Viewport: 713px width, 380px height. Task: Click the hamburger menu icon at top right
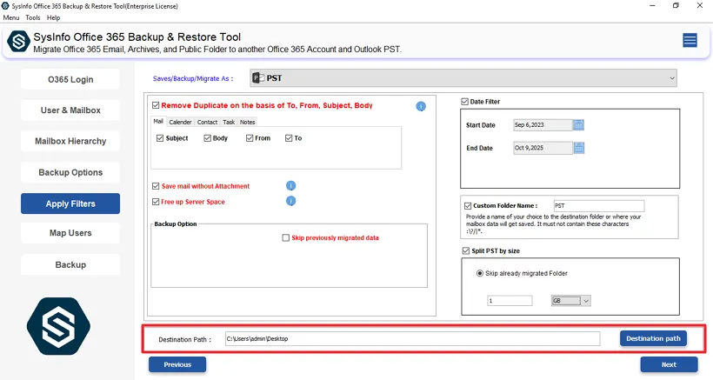click(690, 40)
